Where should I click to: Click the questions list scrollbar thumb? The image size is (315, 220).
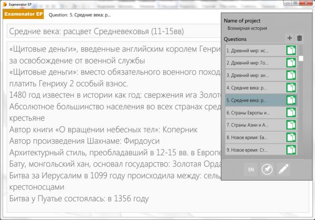[301, 58]
